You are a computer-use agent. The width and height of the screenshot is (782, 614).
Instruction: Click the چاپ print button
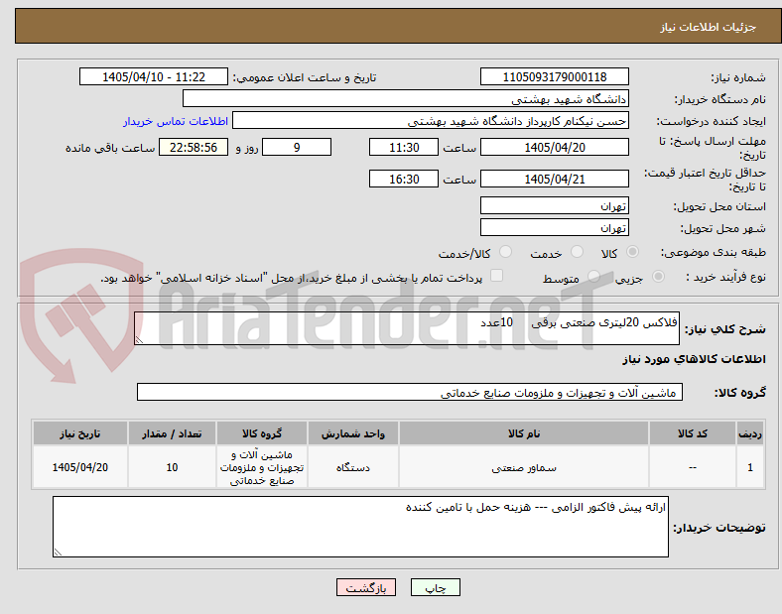[x=436, y=588]
